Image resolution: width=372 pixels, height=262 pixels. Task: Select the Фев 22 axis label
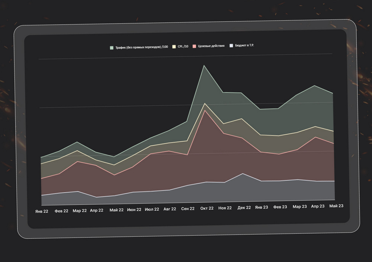61,211
